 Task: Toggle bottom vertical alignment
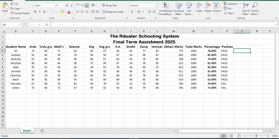tap(87, 5)
